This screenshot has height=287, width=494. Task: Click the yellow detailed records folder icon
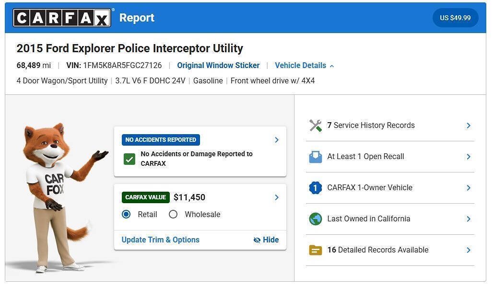click(x=316, y=250)
